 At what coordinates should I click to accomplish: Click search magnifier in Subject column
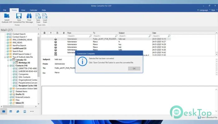point(150,36)
